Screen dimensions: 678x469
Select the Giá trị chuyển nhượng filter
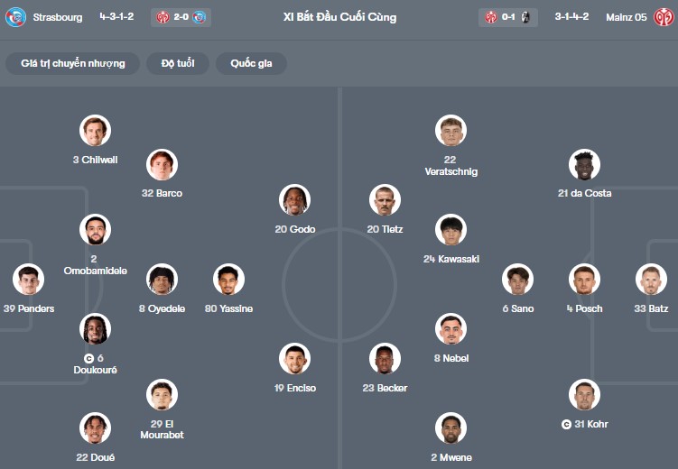(x=73, y=63)
